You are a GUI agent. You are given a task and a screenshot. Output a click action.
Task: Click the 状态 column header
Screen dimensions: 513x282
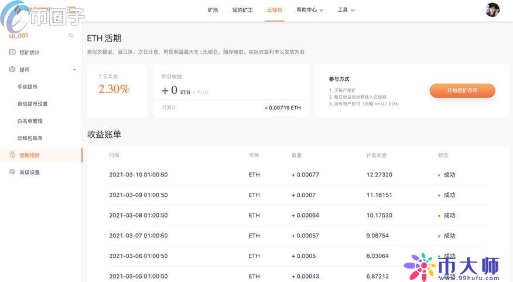tap(443, 155)
